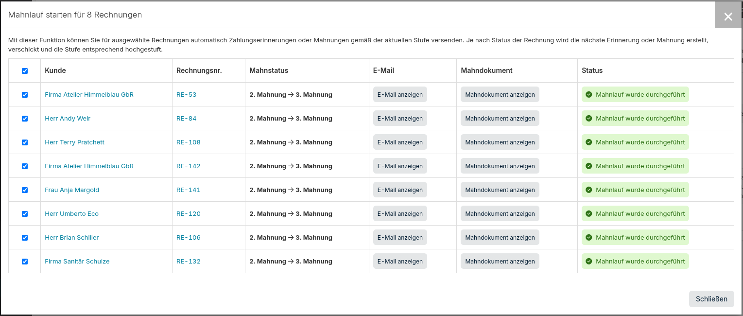Open customer link Herr Terry Pratchett
Screen dimensions: 743x316
74,142
